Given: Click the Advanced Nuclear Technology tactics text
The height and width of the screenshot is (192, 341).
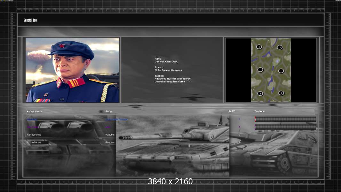Looking at the screenshot, I should 172,79.
